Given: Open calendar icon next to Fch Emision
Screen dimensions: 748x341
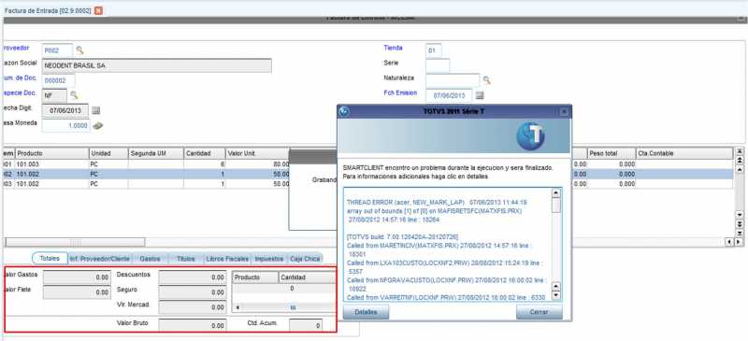Looking at the screenshot, I should tap(480, 95).
